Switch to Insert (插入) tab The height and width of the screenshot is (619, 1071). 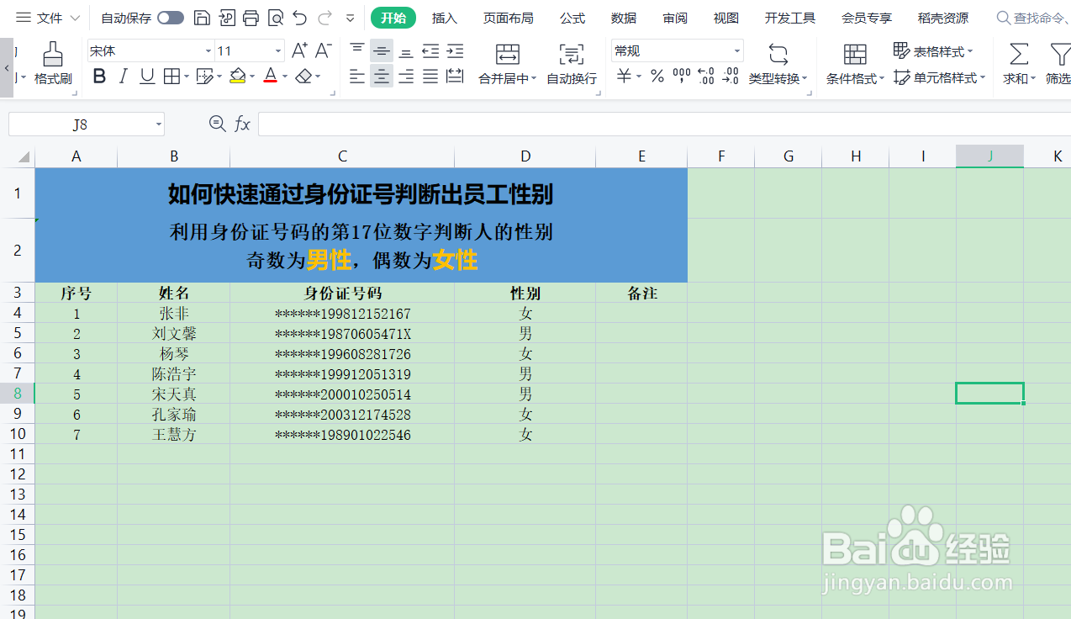tap(445, 18)
